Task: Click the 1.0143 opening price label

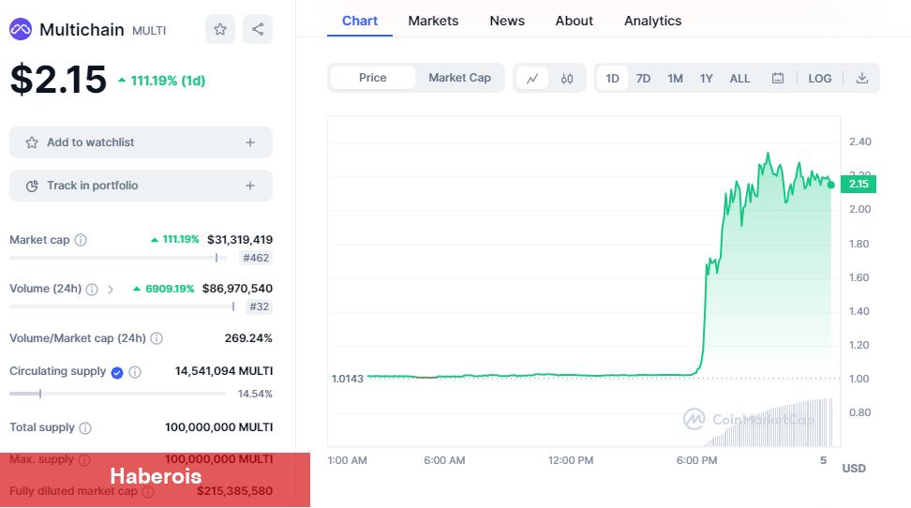Action: (348, 379)
